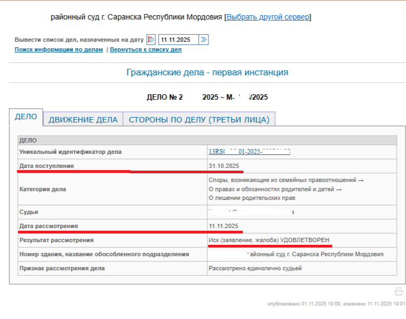406x319 pixels.
Task: Click the case number heading 'ДЕЛО № 2'
Action: (x=165, y=97)
